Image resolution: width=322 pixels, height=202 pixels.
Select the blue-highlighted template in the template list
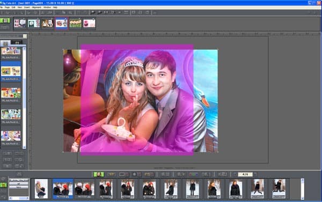coord(11,71)
